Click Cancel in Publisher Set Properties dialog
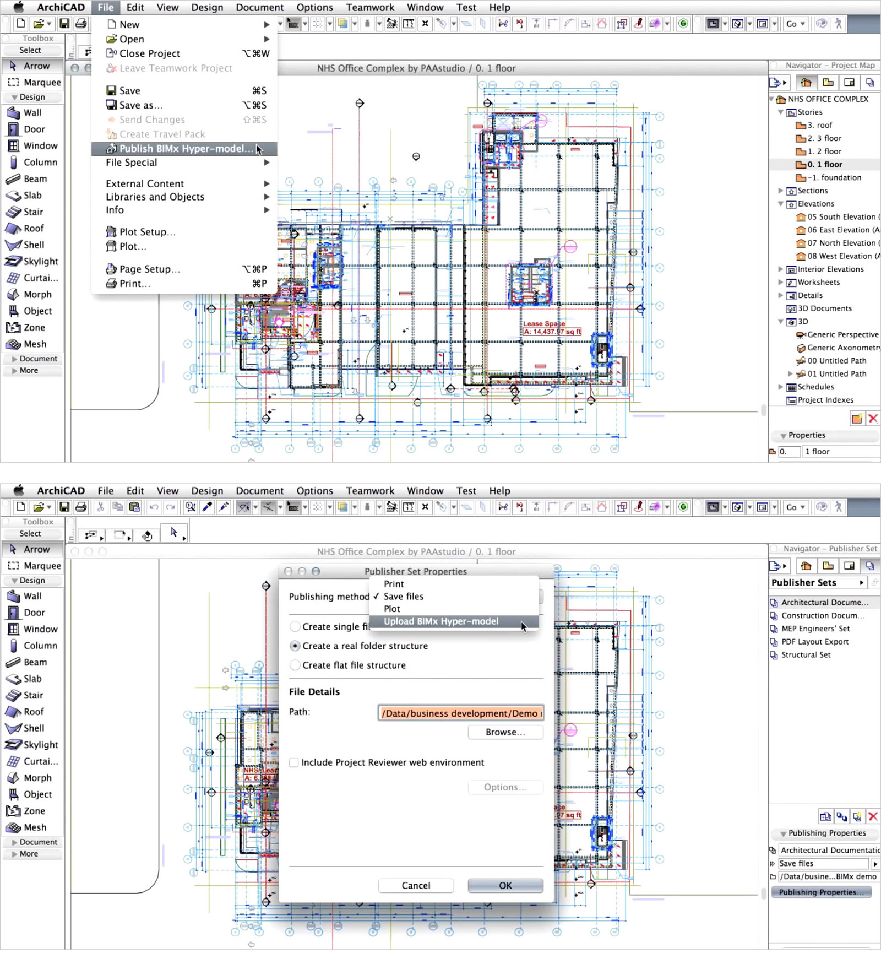The image size is (881, 953). (x=416, y=886)
